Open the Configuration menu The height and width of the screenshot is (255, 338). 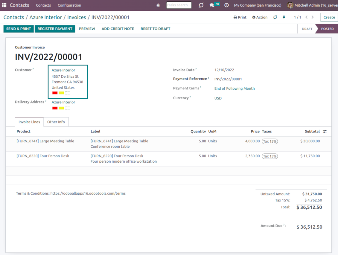point(69,5)
